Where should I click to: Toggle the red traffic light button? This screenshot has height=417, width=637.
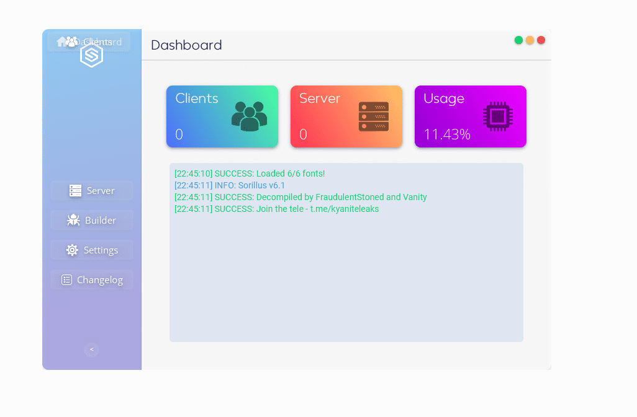(541, 40)
